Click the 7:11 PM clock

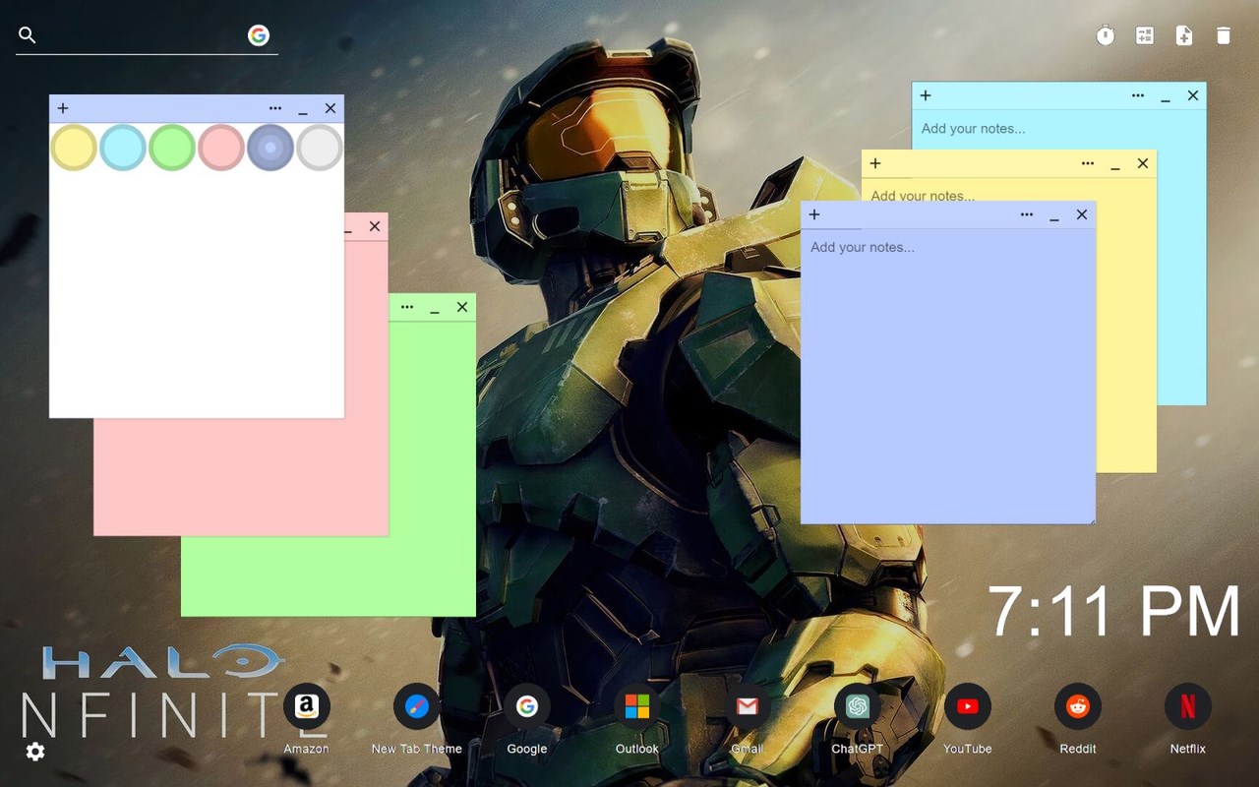pos(1114,611)
